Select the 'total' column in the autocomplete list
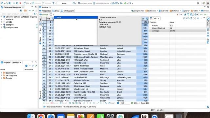Image resolution: width=210 pixels, height=118 pixels. coord(76,17)
